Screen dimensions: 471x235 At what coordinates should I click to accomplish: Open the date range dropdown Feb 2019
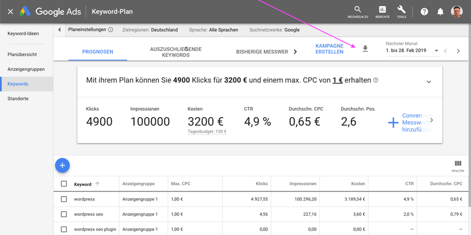[413, 50]
